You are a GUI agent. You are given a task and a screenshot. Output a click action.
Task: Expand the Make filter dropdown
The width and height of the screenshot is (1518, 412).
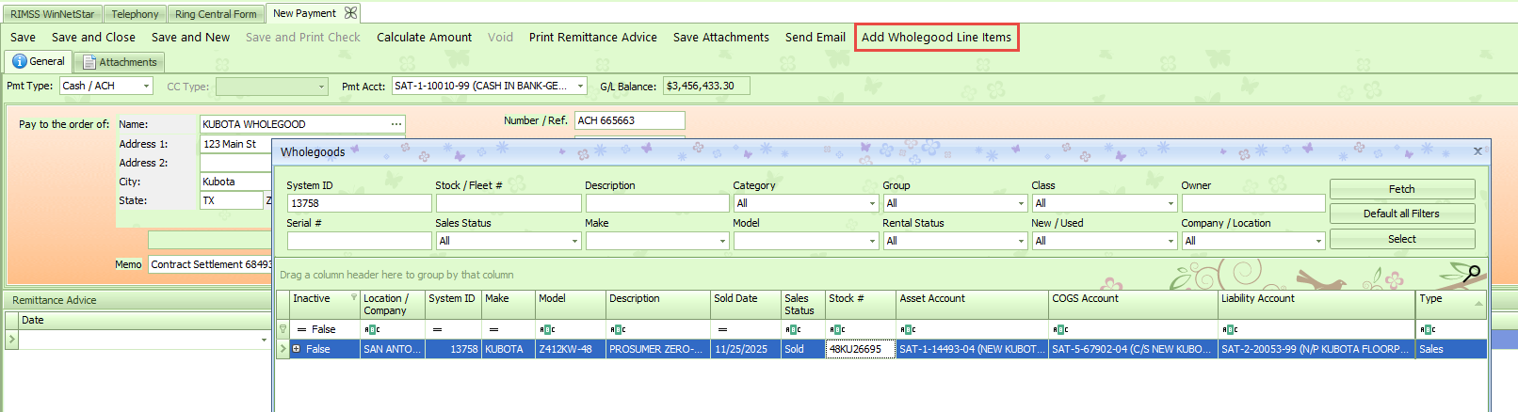(723, 241)
